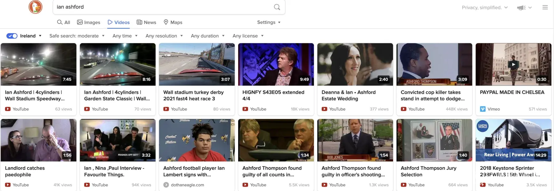Open the Any resolution filter dropdown
The width and height of the screenshot is (554, 191).
pos(164,36)
